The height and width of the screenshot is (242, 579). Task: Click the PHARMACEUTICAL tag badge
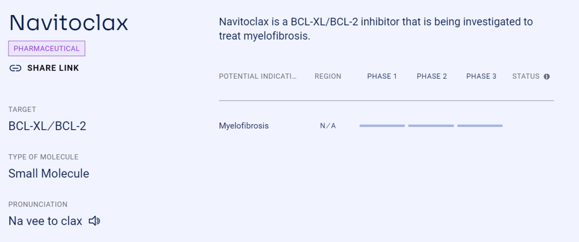47,49
